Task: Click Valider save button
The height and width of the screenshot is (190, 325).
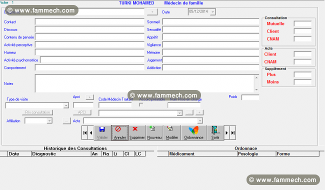Action: click(102, 133)
